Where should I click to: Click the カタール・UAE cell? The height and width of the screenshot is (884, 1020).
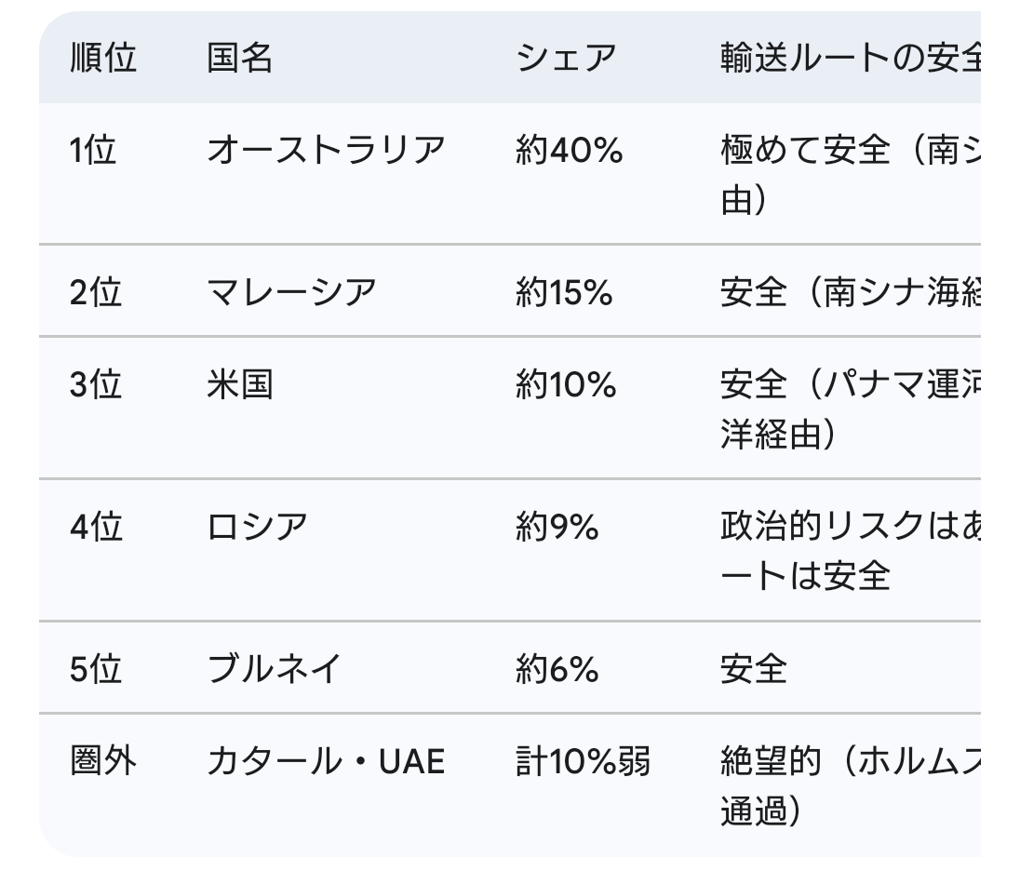coord(326,762)
